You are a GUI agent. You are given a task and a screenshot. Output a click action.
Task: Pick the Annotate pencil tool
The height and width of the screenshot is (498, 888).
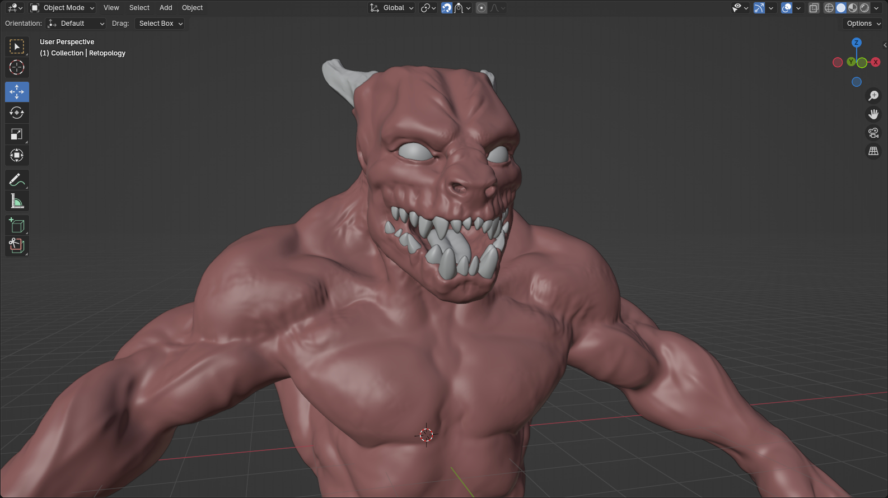(17, 180)
